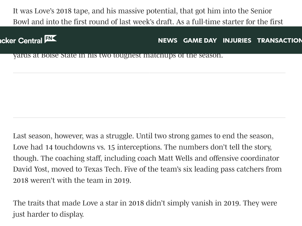Click the words "Senior Bowl" spanning the top lines

[261, 11]
